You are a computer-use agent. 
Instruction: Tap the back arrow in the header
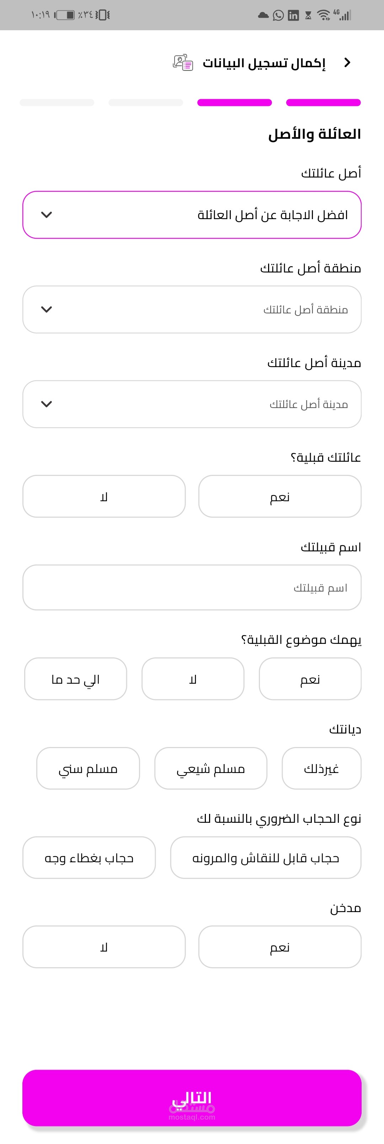(x=347, y=63)
